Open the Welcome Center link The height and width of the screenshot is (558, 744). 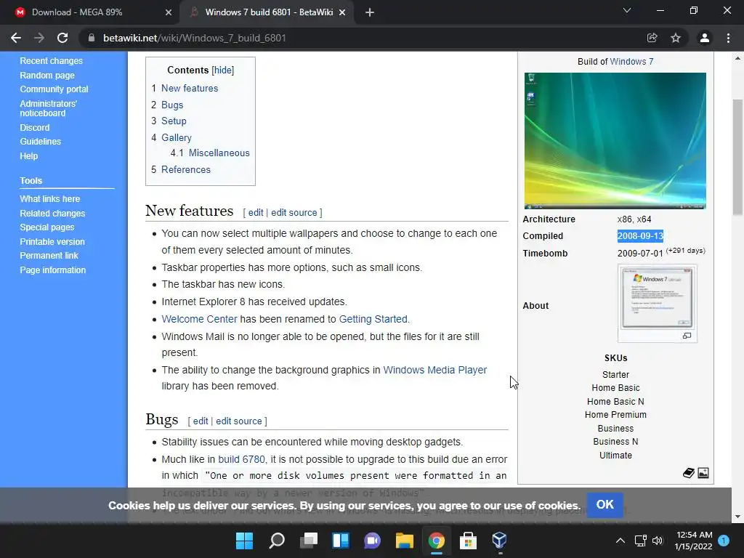pos(199,319)
